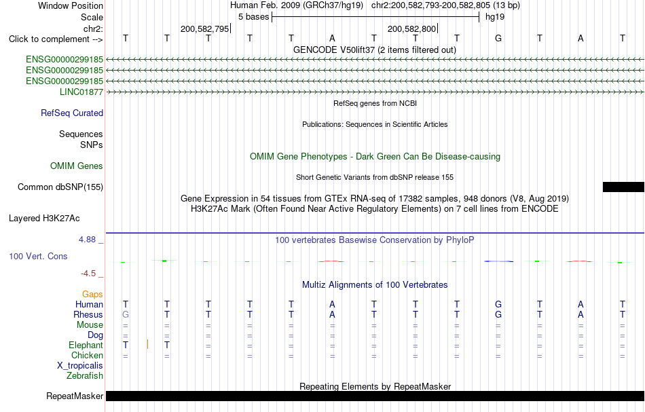645x412 pixels.
Task: Click the Sequences track label
Action: click(x=81, y=134)
